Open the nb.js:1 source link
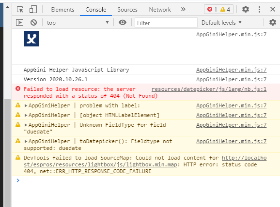Viewport: 280px width, 207px height. click(209, 89)
